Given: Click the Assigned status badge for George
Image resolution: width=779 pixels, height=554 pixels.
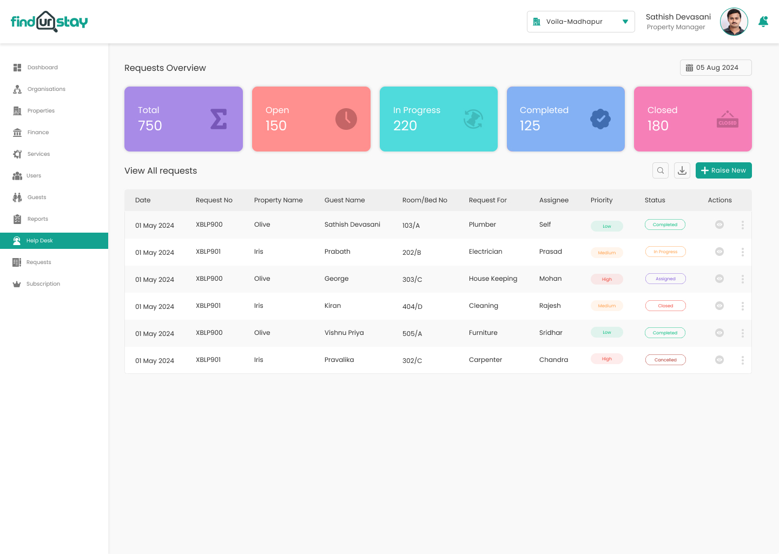Looking at the screenshot, I should (x=665, y=279).
